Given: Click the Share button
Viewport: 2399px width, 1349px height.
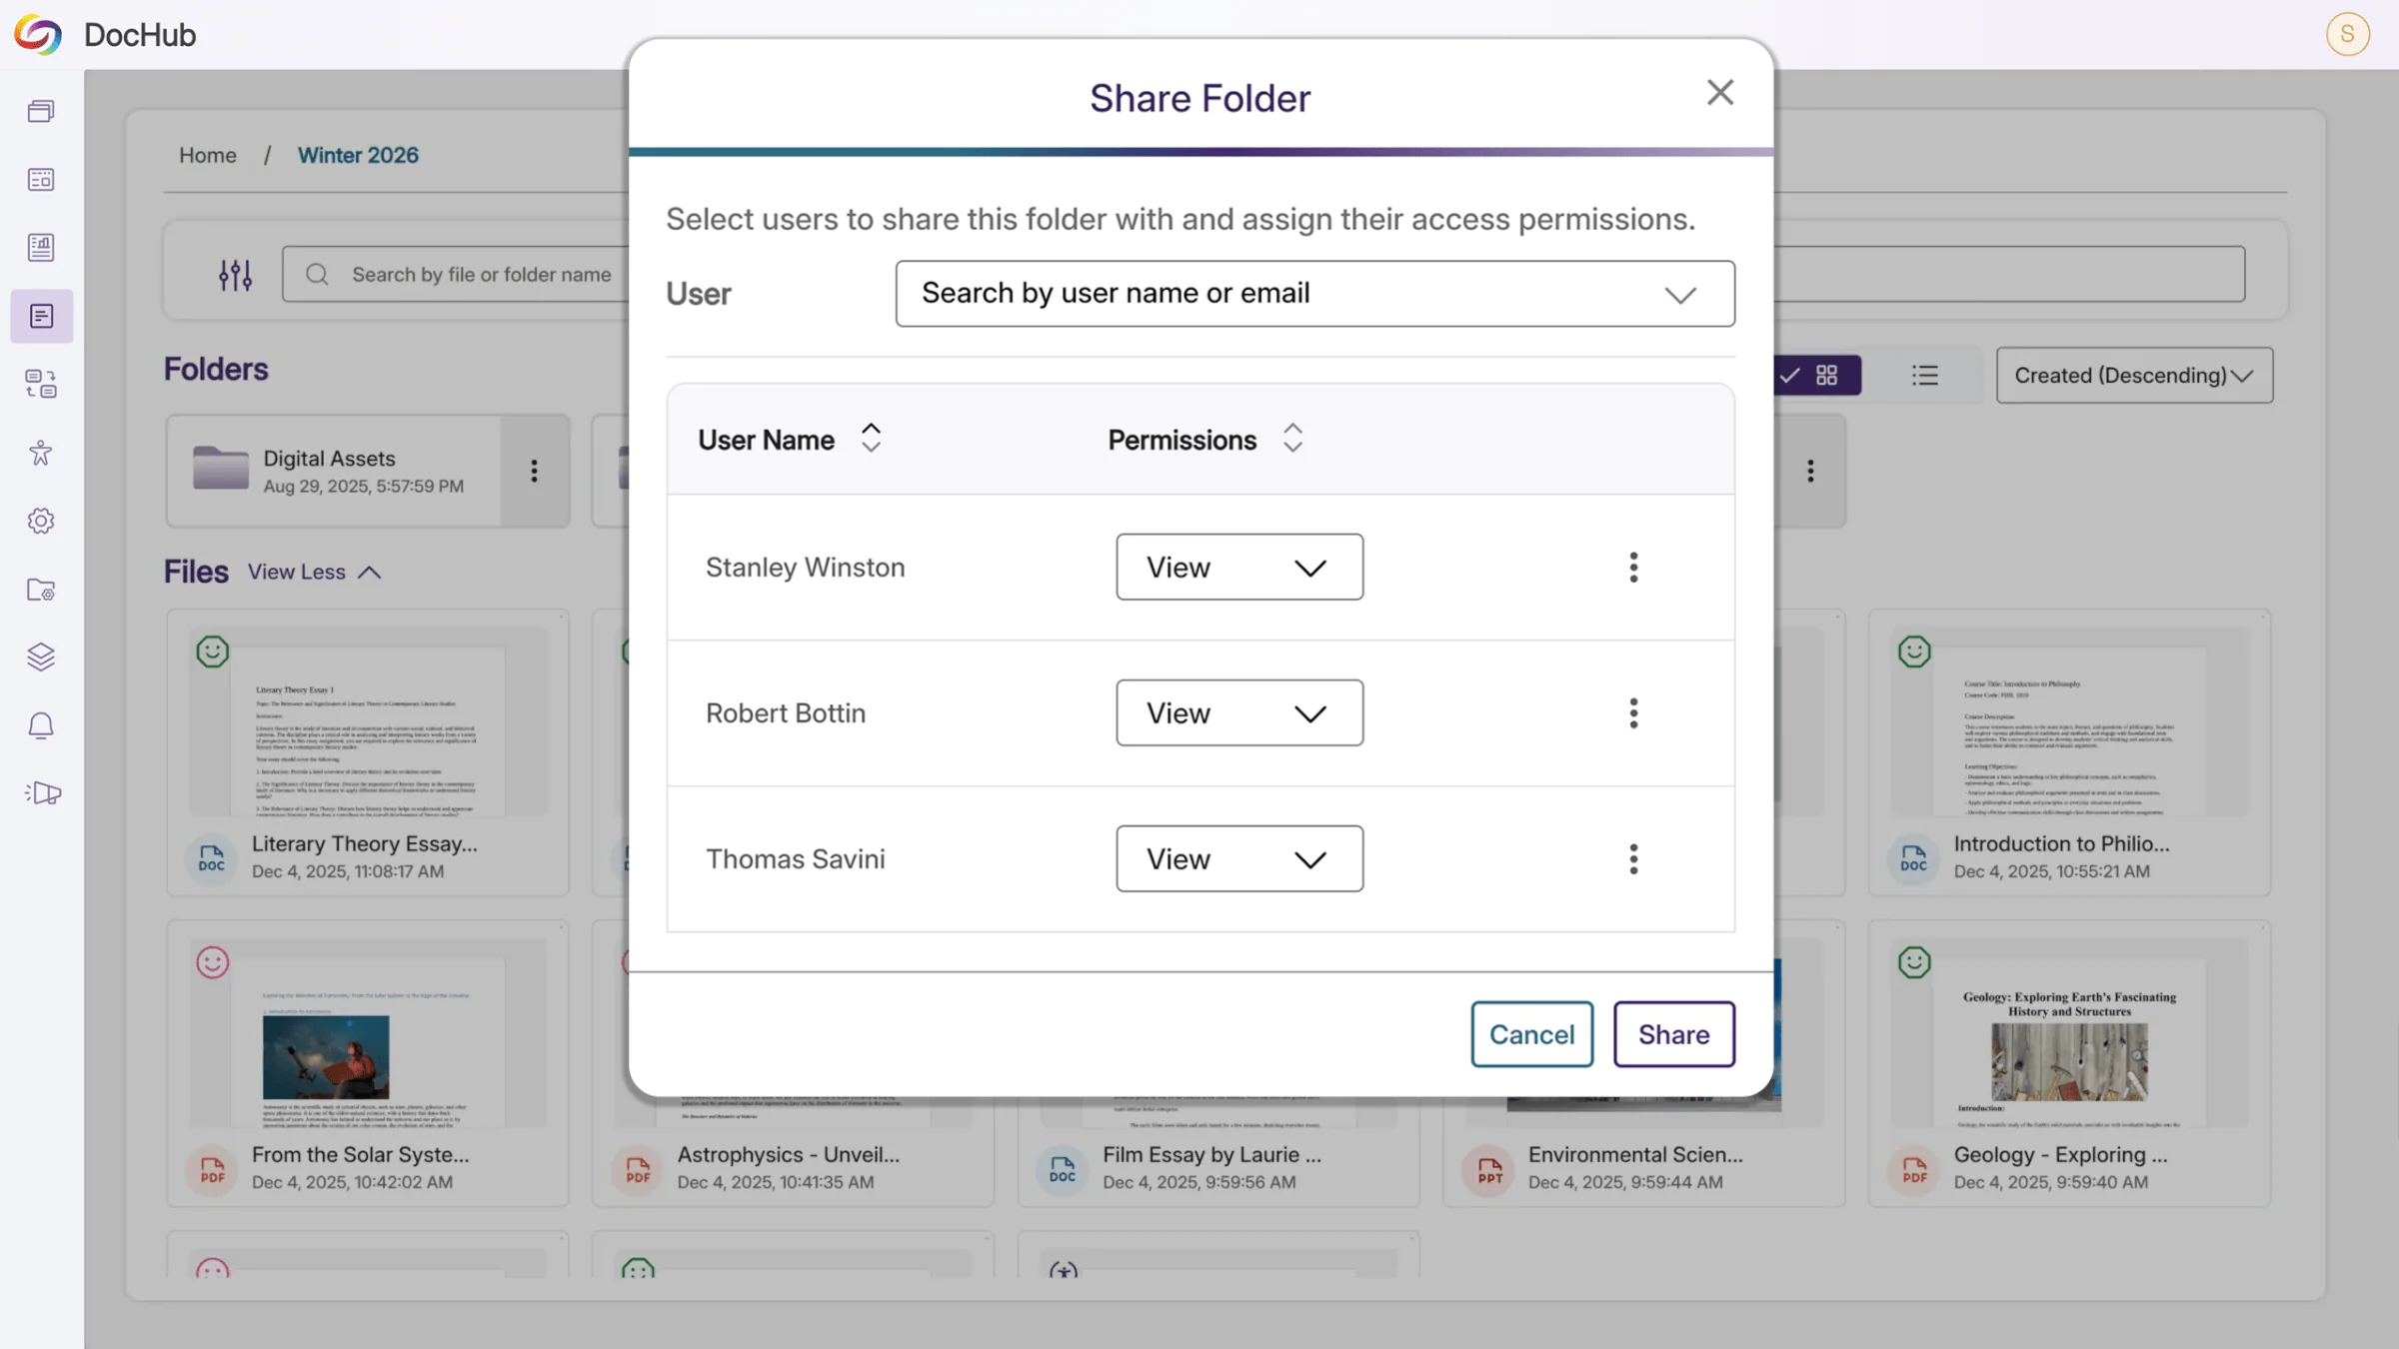Looking at the screenshot, I should tap(1673, 1034).
